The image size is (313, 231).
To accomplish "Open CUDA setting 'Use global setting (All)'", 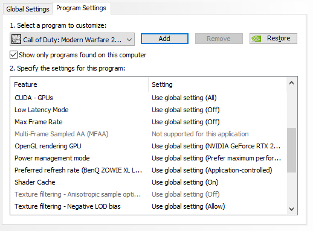I will (x=184, y=98).
